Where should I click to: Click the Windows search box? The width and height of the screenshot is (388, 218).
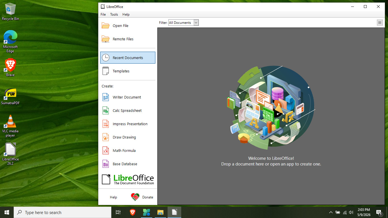62,212
